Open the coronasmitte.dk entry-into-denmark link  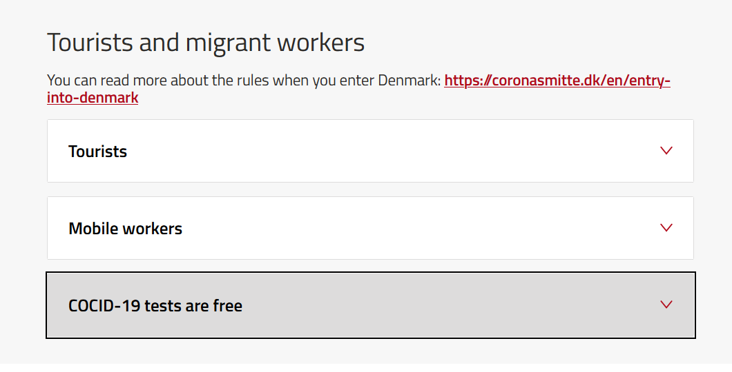tap(557, 81)
